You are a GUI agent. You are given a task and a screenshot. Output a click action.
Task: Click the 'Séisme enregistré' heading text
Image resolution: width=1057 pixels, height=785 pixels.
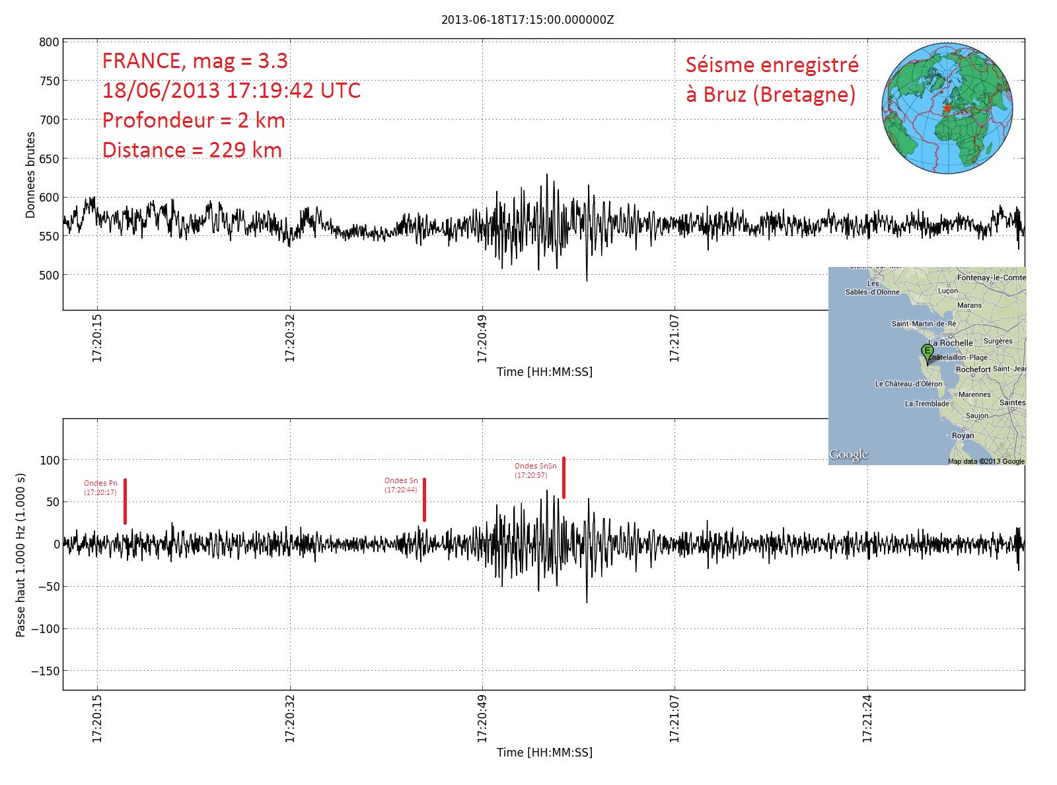pos(772,65)
